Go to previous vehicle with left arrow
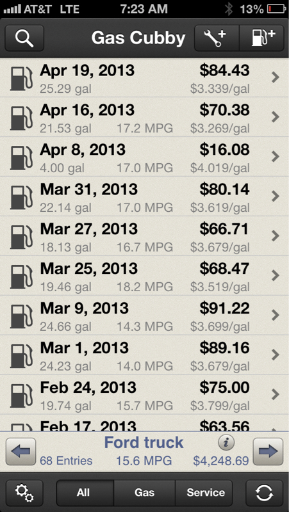 (21, 452)
